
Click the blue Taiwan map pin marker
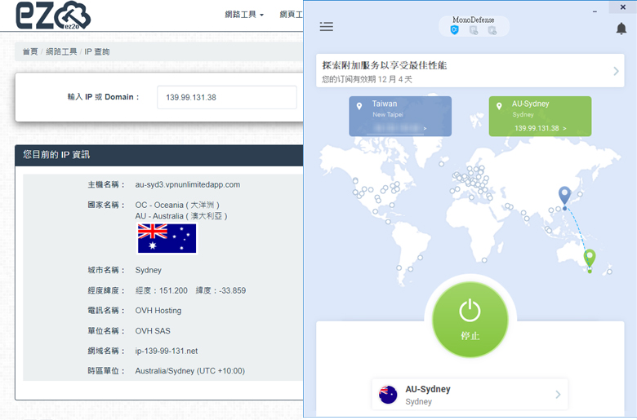pos(564,197)
